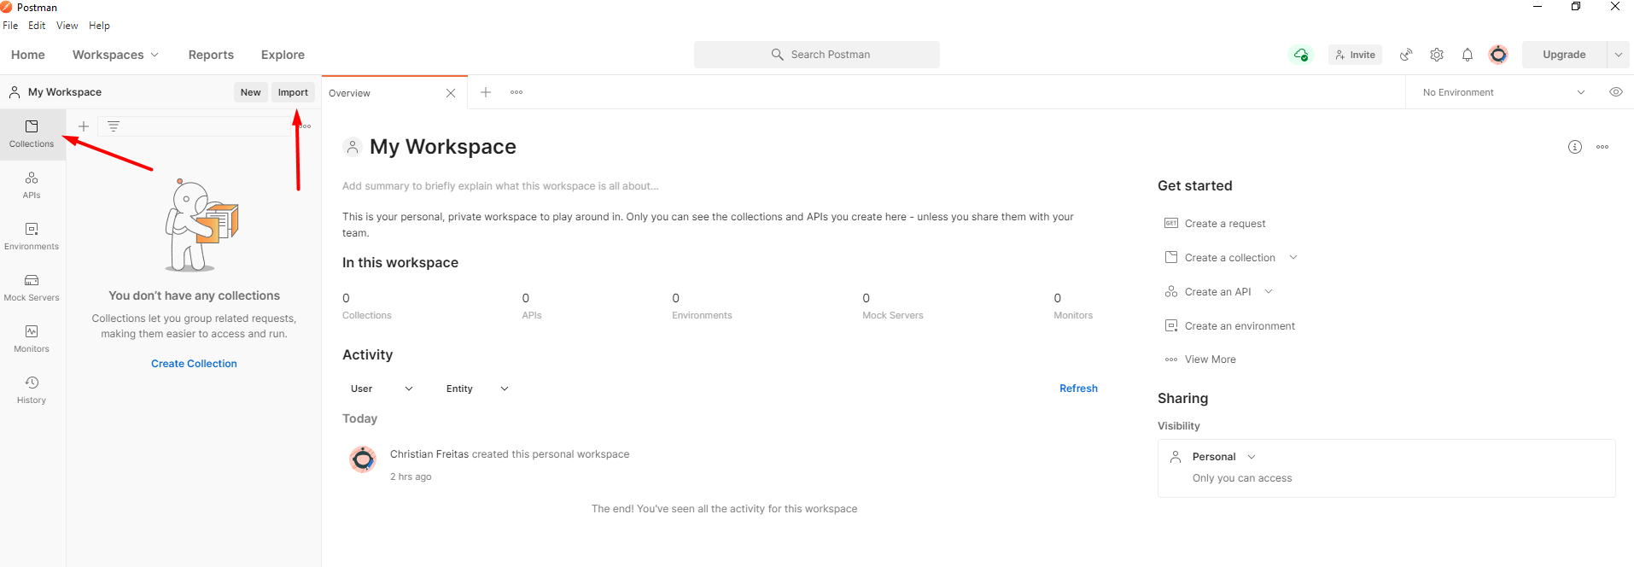
Task: Go to Explore
Action: (x=283, y=55)
